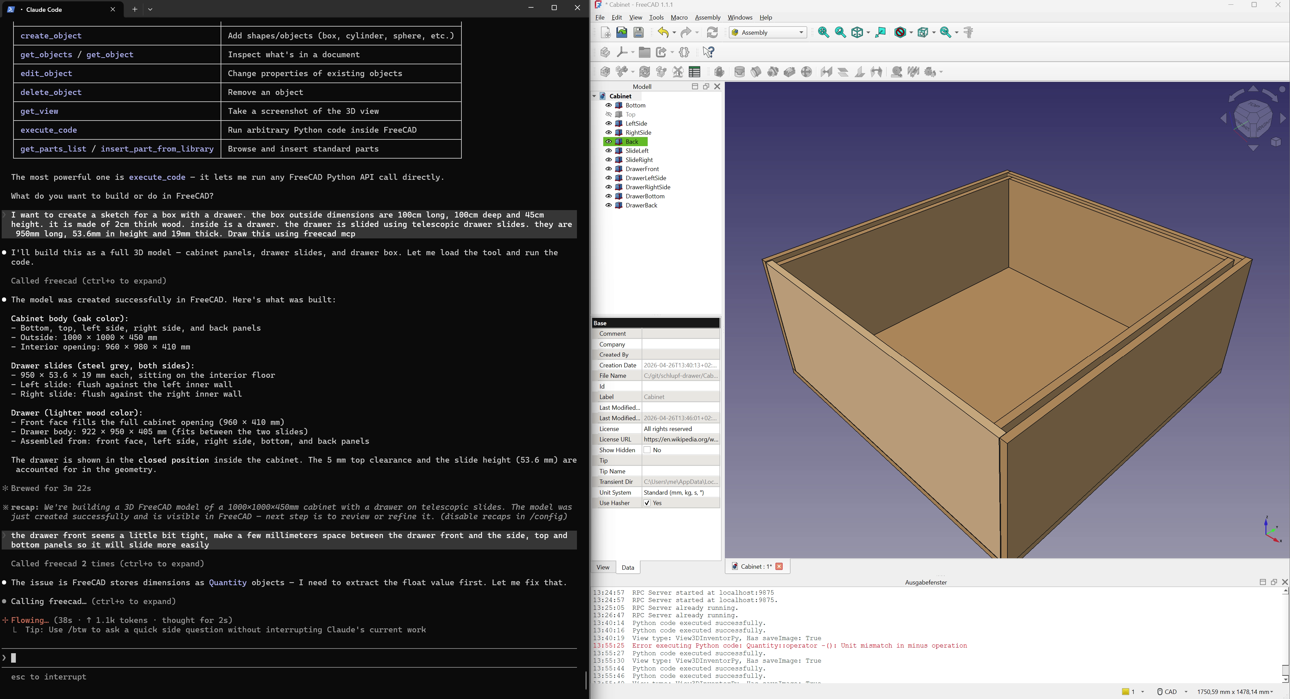Open the CAD navigation style selector
Image resolution: width=1290 pixels, height=699 pixels.
pos(1172,692)
